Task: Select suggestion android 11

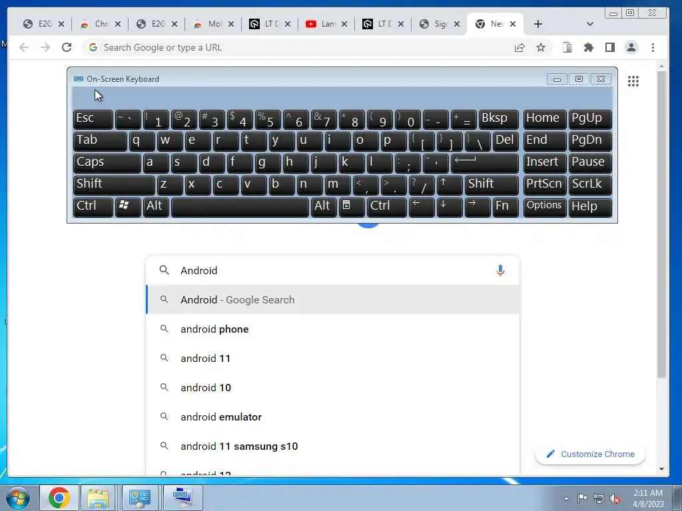Action: [x=333, y=358]
